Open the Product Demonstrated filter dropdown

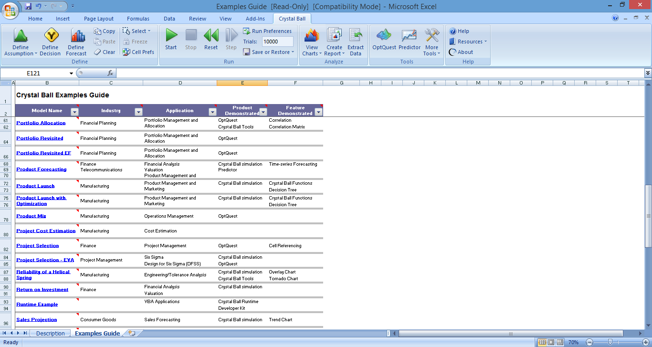tap(263, 112)
